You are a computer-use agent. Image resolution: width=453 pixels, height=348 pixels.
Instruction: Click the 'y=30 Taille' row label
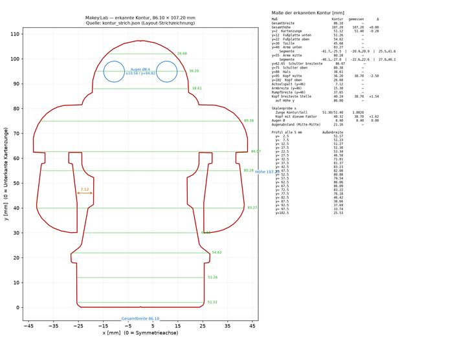pos(283,43)
